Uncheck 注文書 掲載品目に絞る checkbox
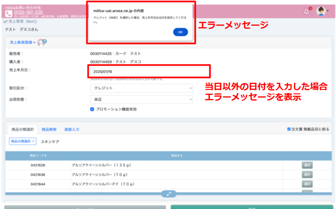This screenshot has height=209, width=336. (289, 129)
